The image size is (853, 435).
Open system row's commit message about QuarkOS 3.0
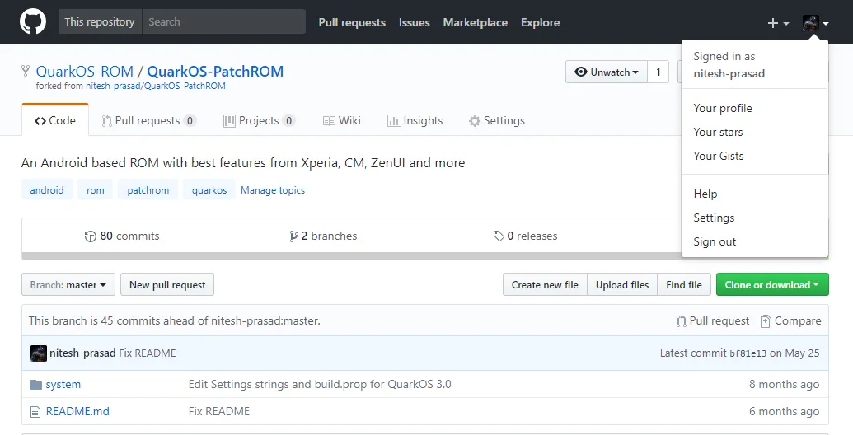coord(320,384)
